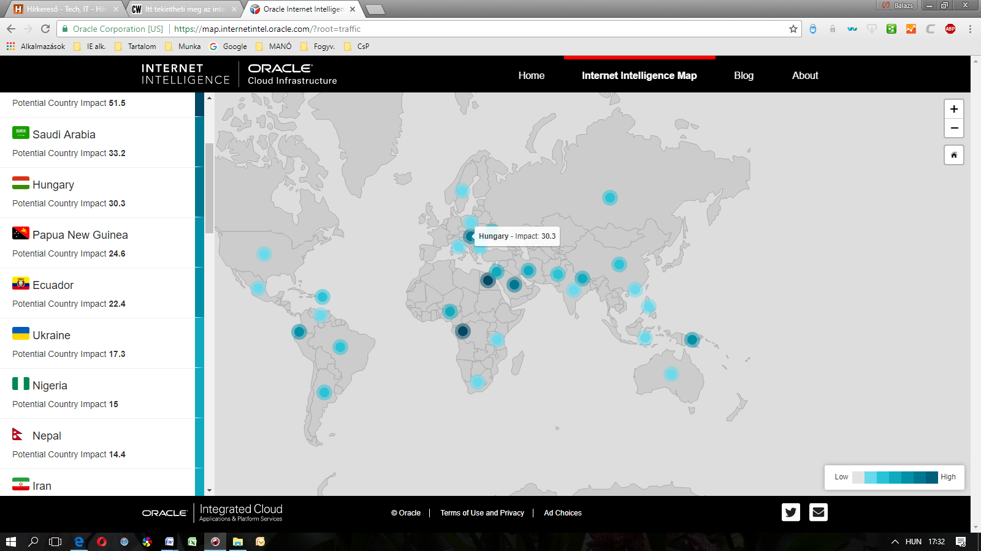This screenshot has height=551, width=981.
Task: Bookmark this page with the star icon
Action: coord(793,29)
